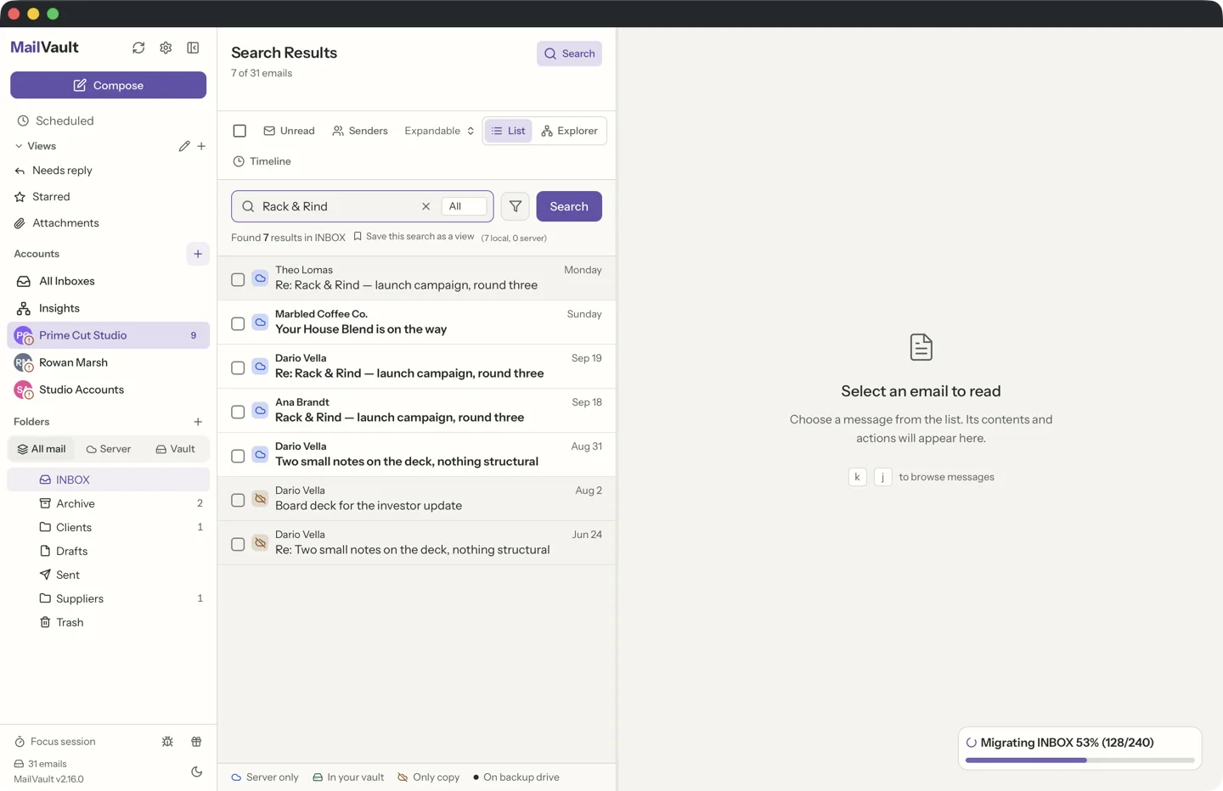The image size is (1223, 791).
Task: Open the filter funnel icon
Action: (x=516, y=206)
